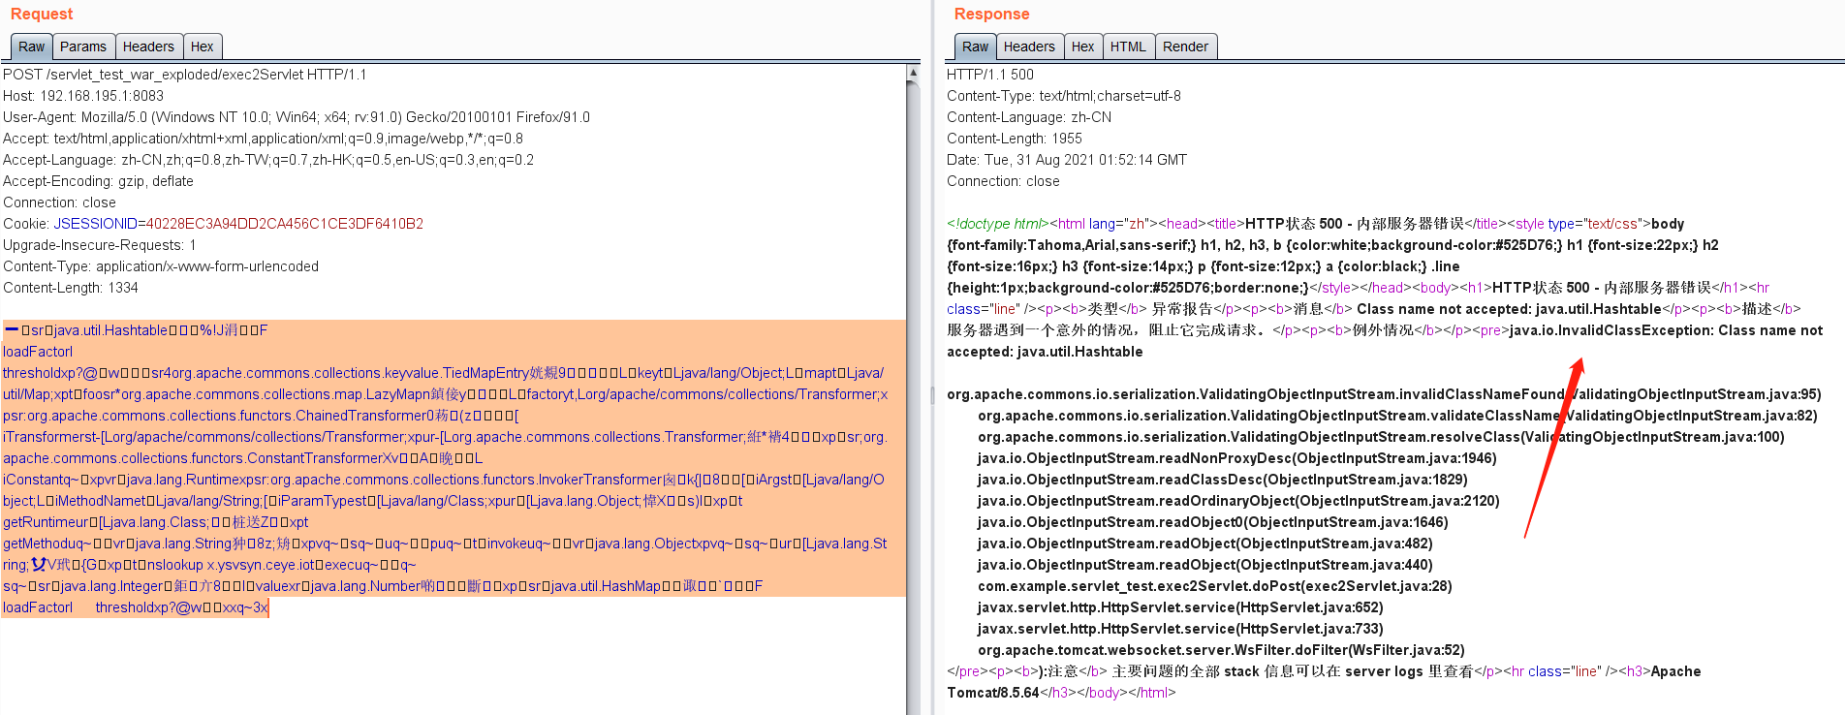Click the Date: Tue, 31 Aug 2021 line
Screen dimensions: 1845x715
[x=1067, y=160]
